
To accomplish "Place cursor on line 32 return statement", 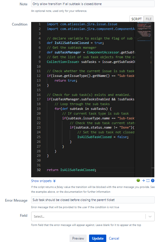I will 72,170.
